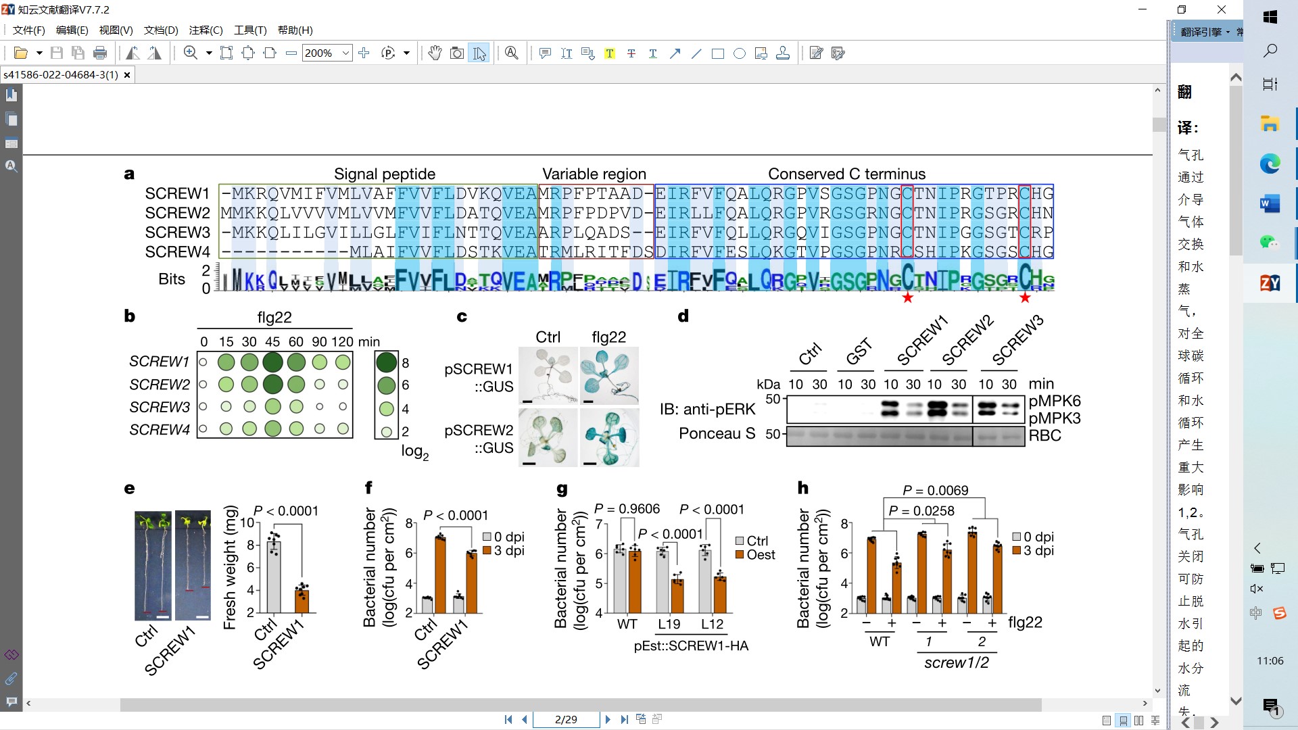This screenshot has height=730, width=1298.
Task: Switch to continuous page view mode
Action: (x=1124, y=720)
